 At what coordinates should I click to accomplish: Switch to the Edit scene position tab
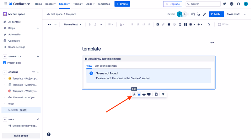[x=106, y=66]
